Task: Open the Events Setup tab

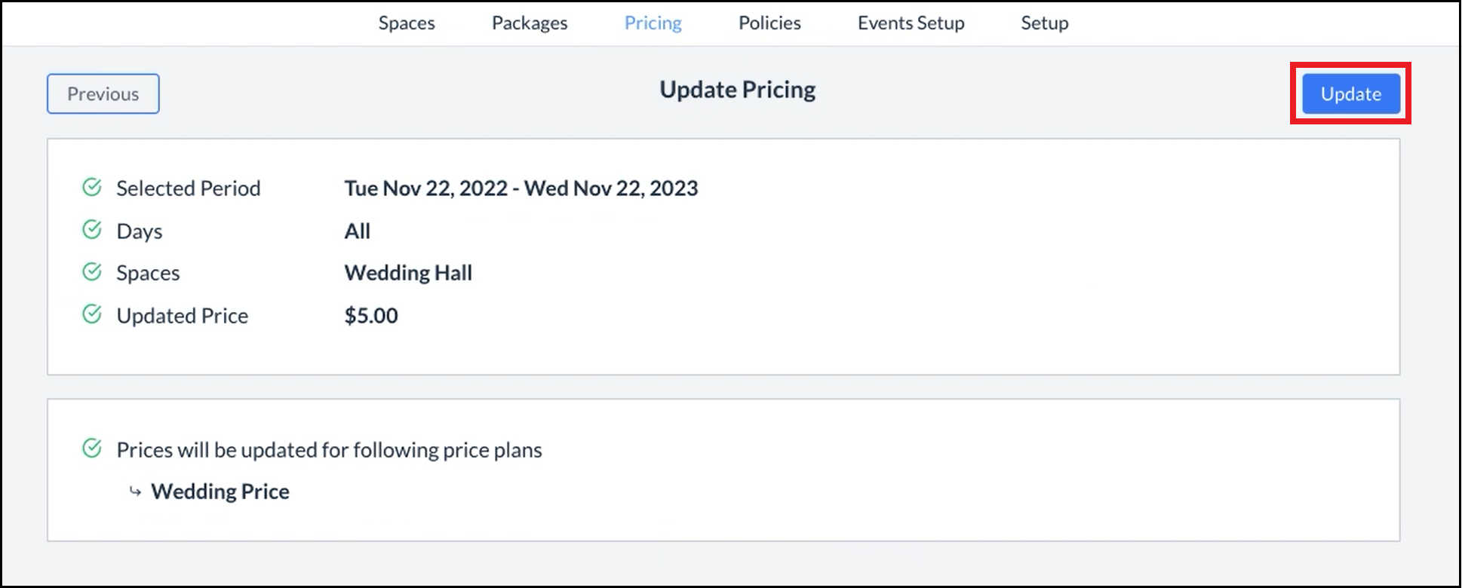Action: (911, 23)
